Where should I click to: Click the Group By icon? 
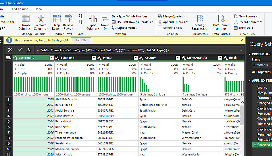[x=105, y=19]
